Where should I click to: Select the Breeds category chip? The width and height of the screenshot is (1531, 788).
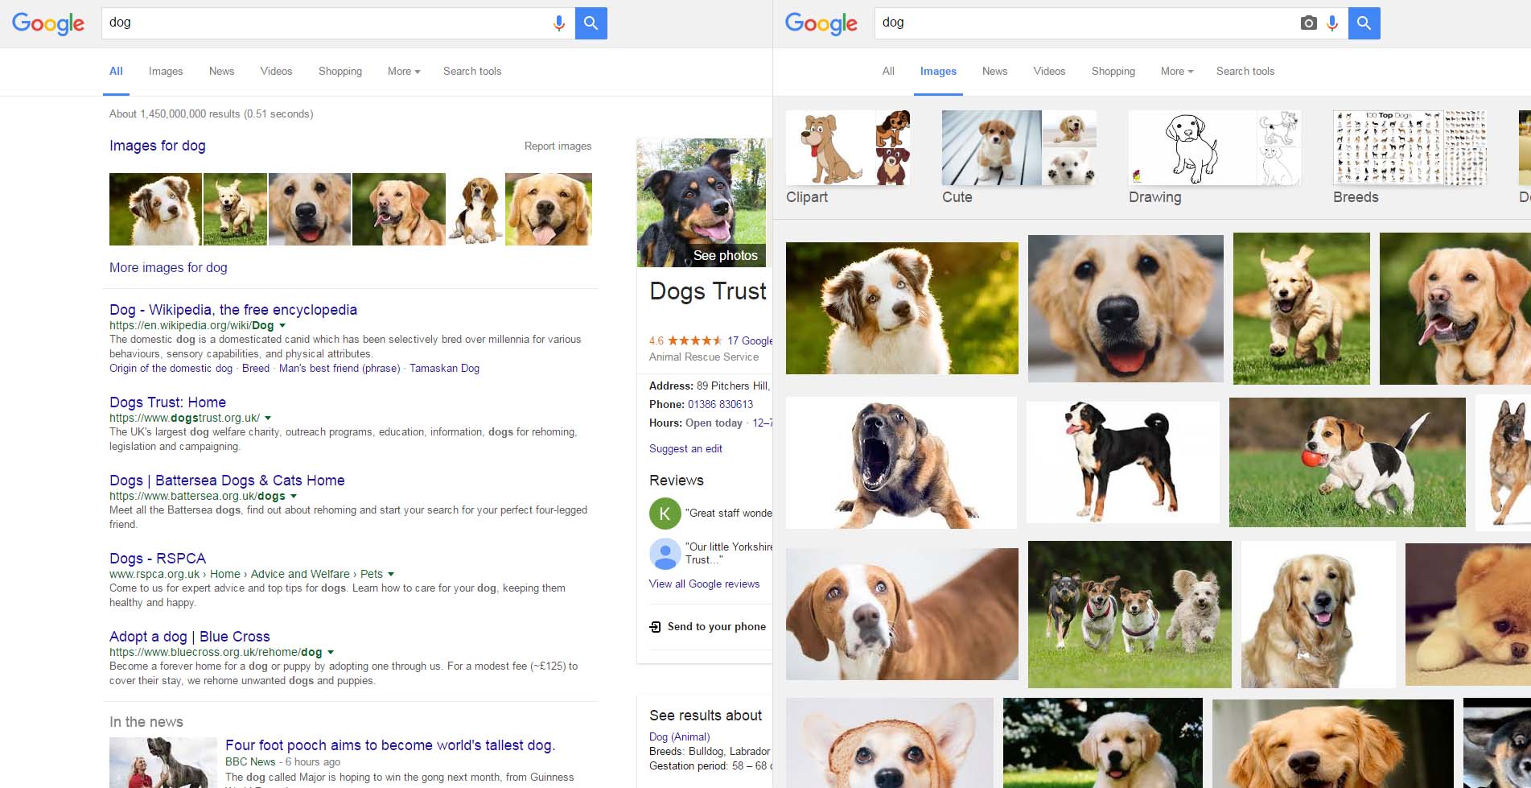pyautogui.click(x=1410, y=158)
